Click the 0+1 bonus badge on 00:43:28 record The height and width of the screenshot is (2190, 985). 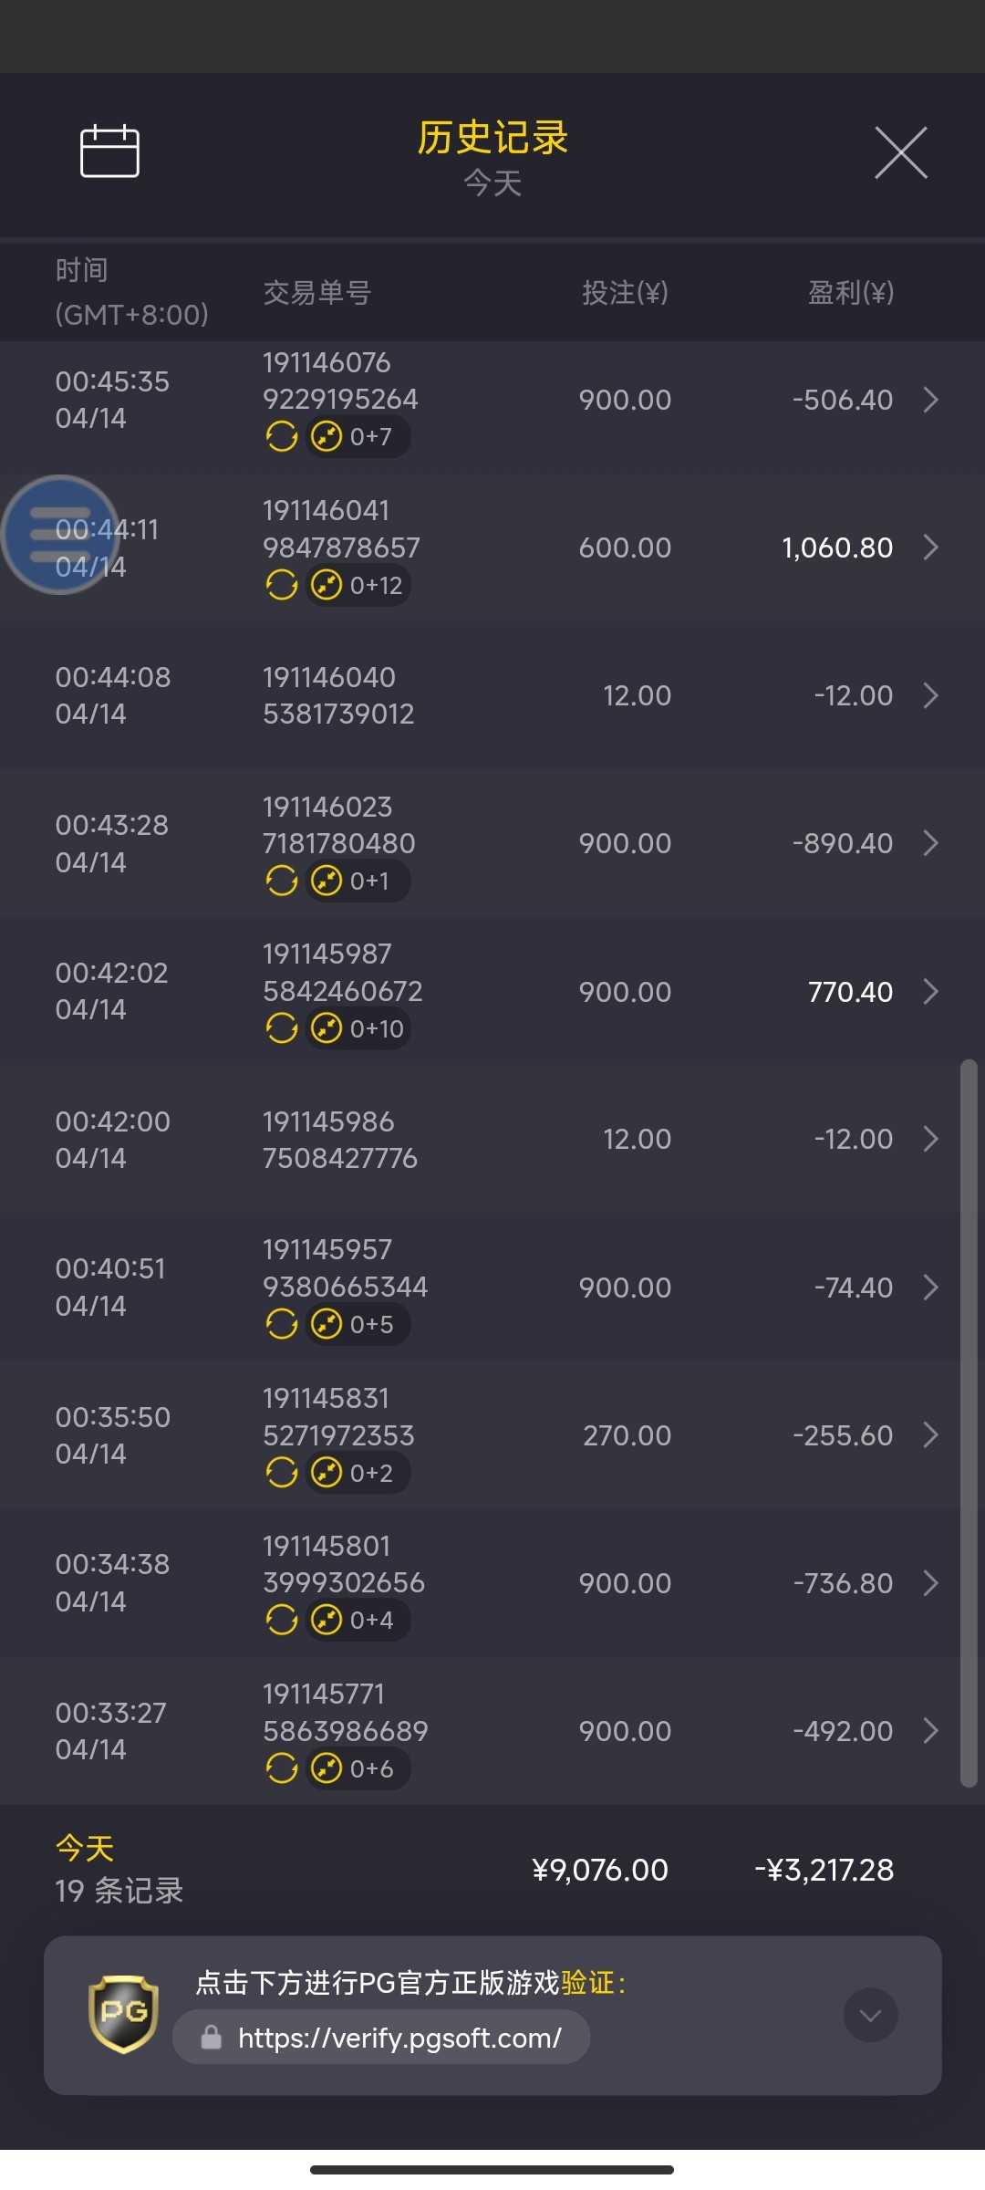[357, 881]
